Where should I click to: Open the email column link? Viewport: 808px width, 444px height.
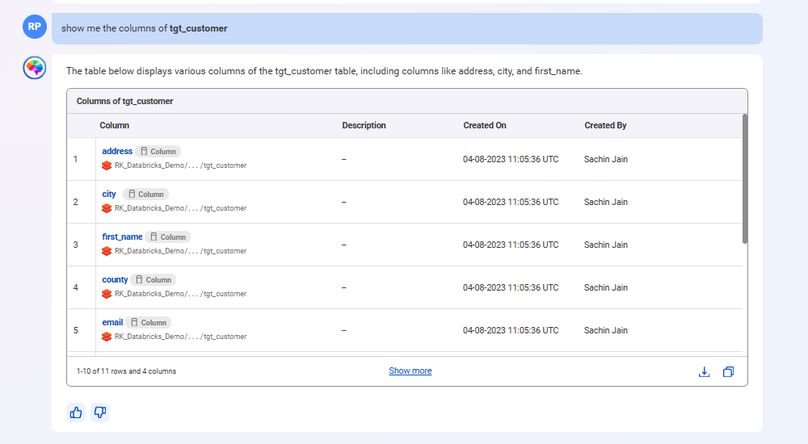112,322
